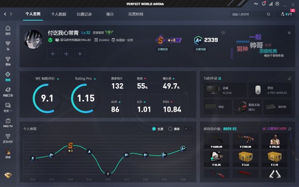This screenshot has width=299, height=187.
Task: Switch to the 个人主页 tab
Action: tap(33, 14)
